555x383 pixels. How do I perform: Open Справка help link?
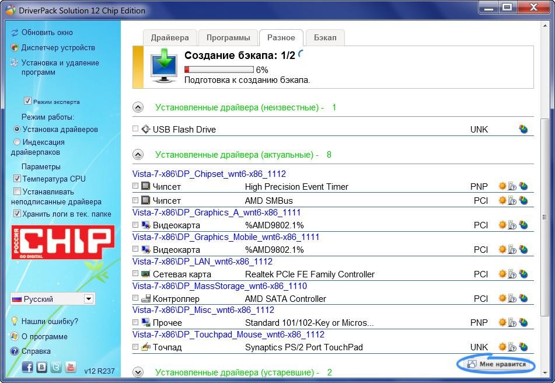pos(36,351)
